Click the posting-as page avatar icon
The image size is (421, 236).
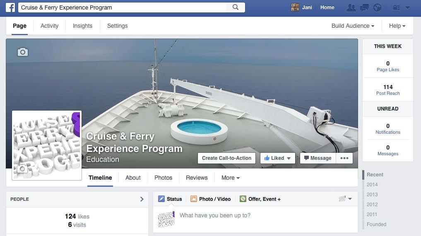coord(342,199)
